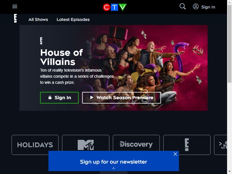232x174 pixels.
Task: Open the Holidays category tile
Action: [35, 145]
